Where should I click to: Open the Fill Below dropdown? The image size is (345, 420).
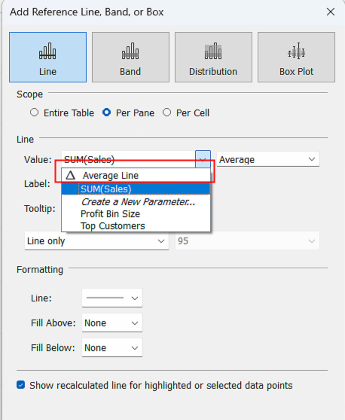tap(112, 348)
